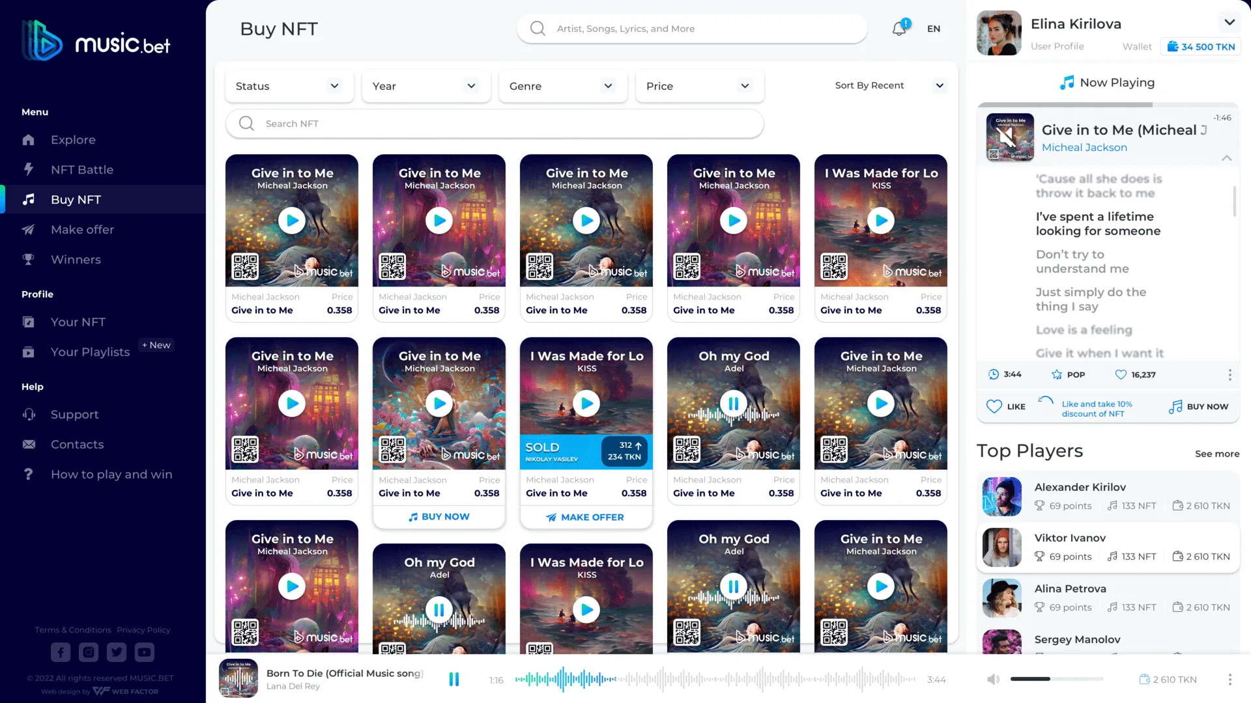This screenshot has height=703, width=1251.
Task: Pause the Oh my God Adel card
Action: [733, 404]
